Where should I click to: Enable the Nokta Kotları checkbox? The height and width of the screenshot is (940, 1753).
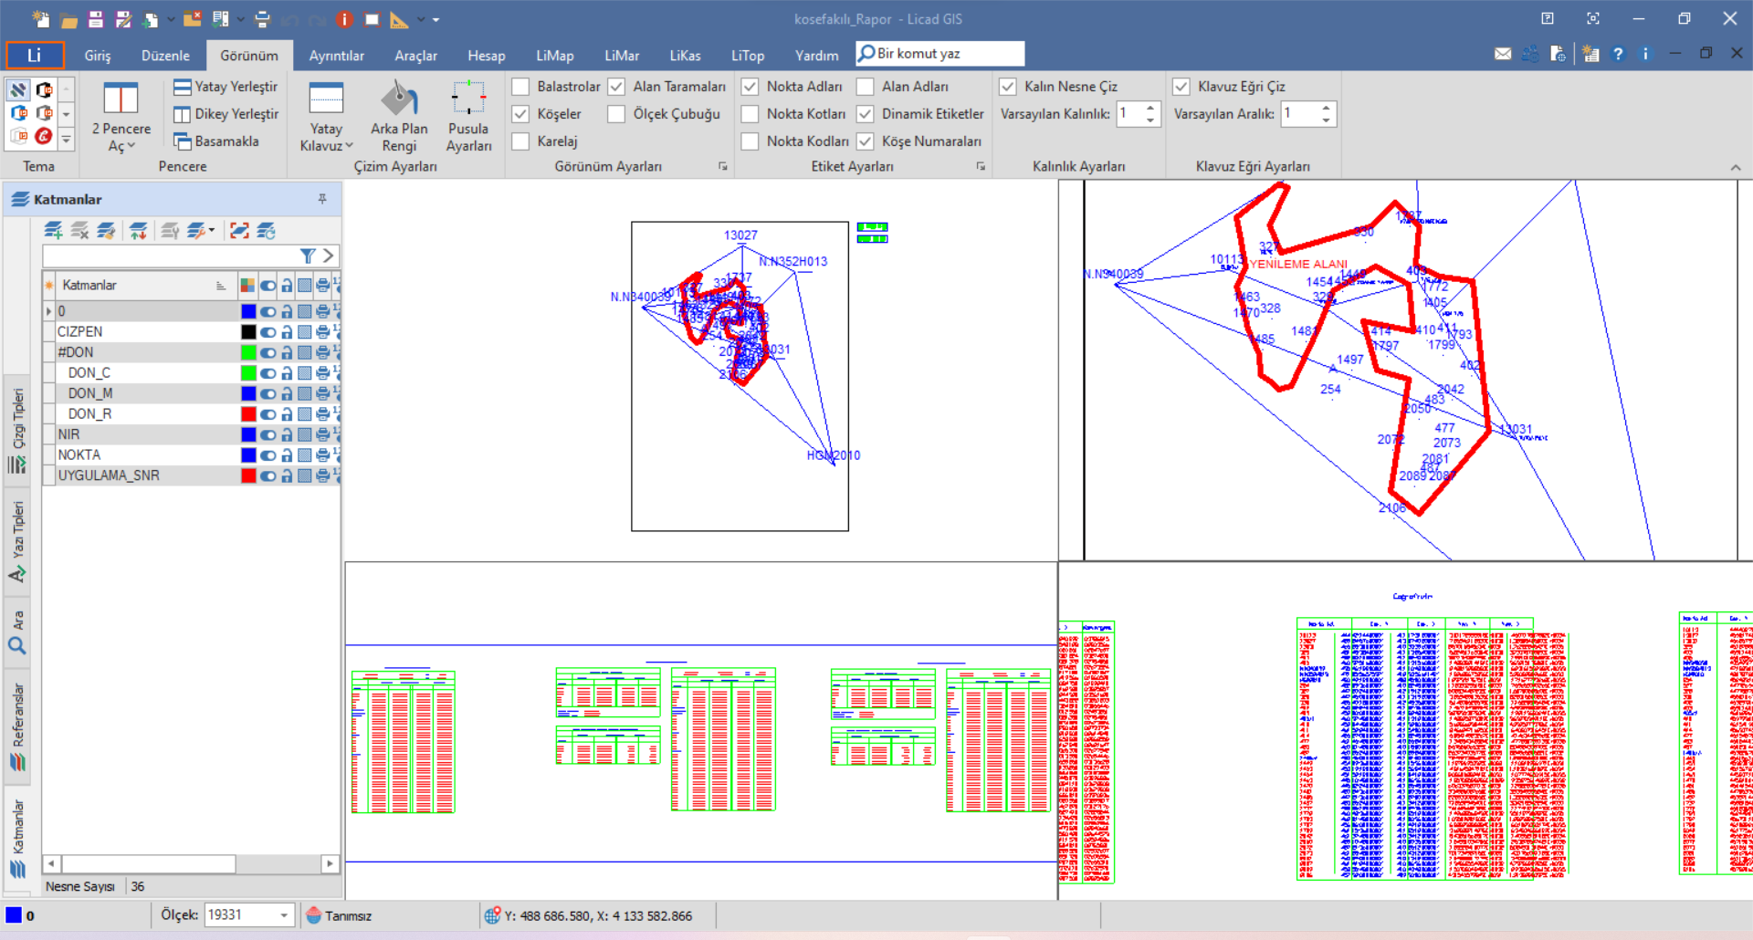coord(751,114)
